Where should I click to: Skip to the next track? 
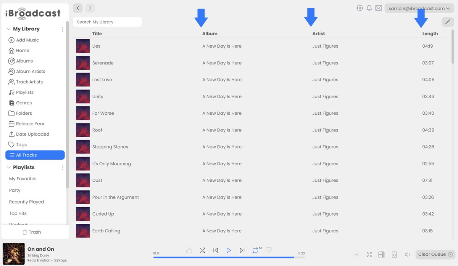click(x=242, y=250)
